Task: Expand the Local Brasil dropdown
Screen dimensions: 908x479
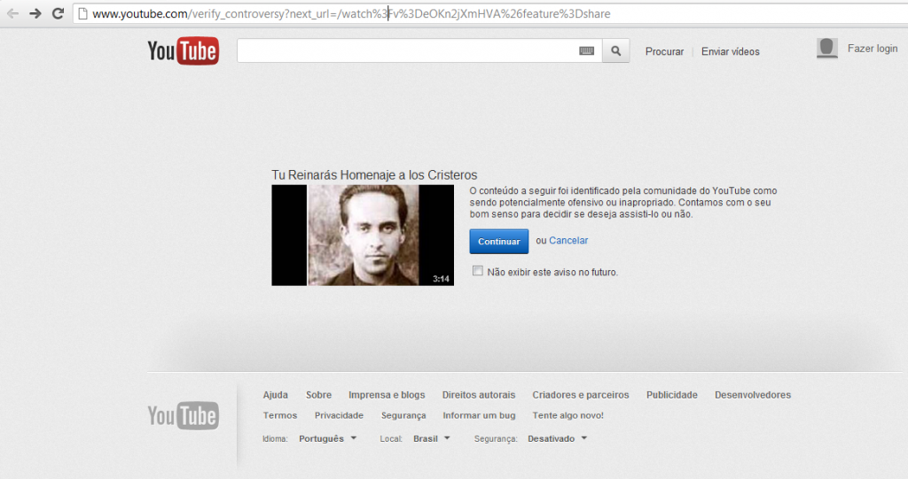Action: coord(432,438)
